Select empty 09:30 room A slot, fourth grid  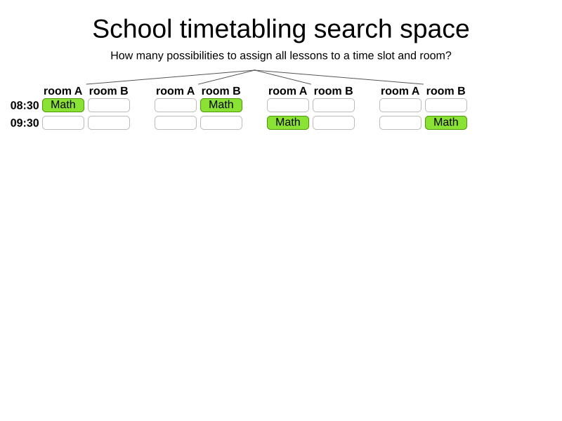[x=400, y=123]
